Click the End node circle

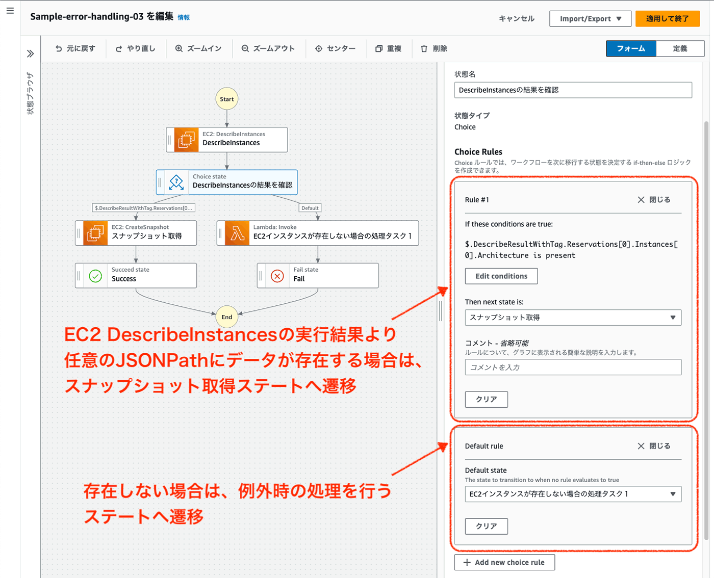pyautogui.click(x=227, y=317)
